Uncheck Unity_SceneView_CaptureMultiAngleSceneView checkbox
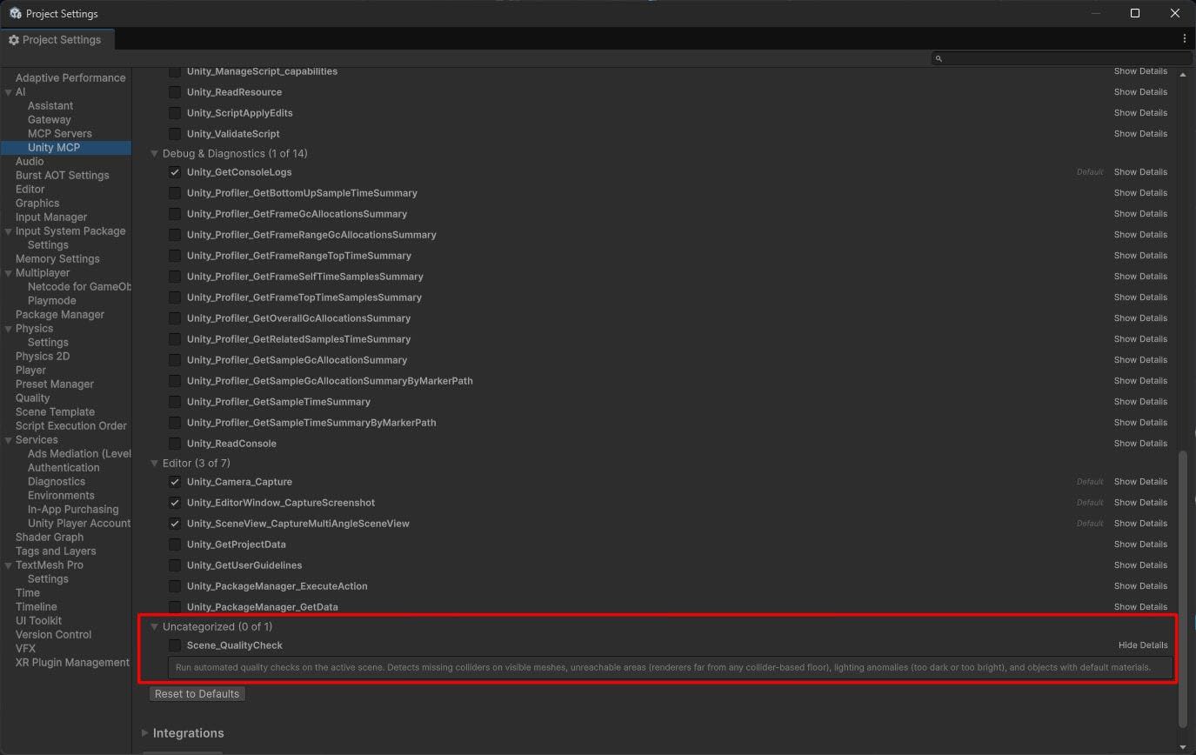Image resolution: width=1196 pixels, height=755 pixels. pyautogui.click(x=175, y=524)
